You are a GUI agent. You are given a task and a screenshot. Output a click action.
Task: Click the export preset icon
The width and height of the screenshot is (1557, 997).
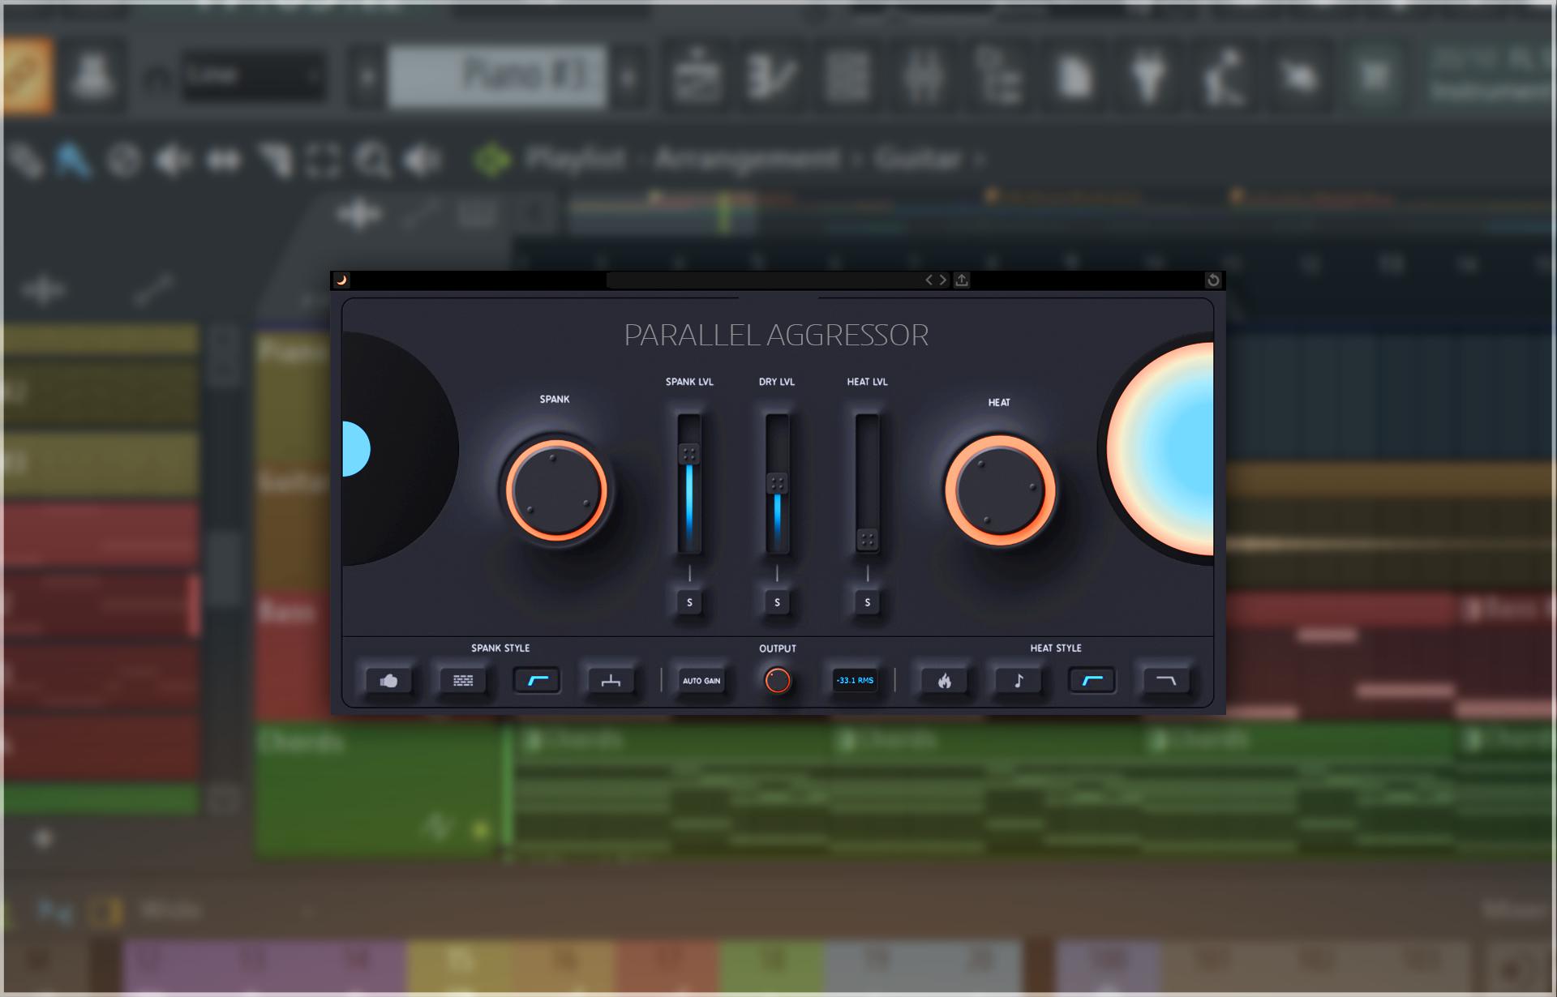[962, 280]
